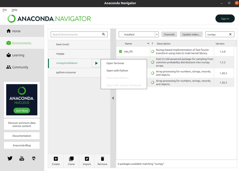
Task: Select greyed Open with Jupyter Notebook entry
Action: point(124,85)
